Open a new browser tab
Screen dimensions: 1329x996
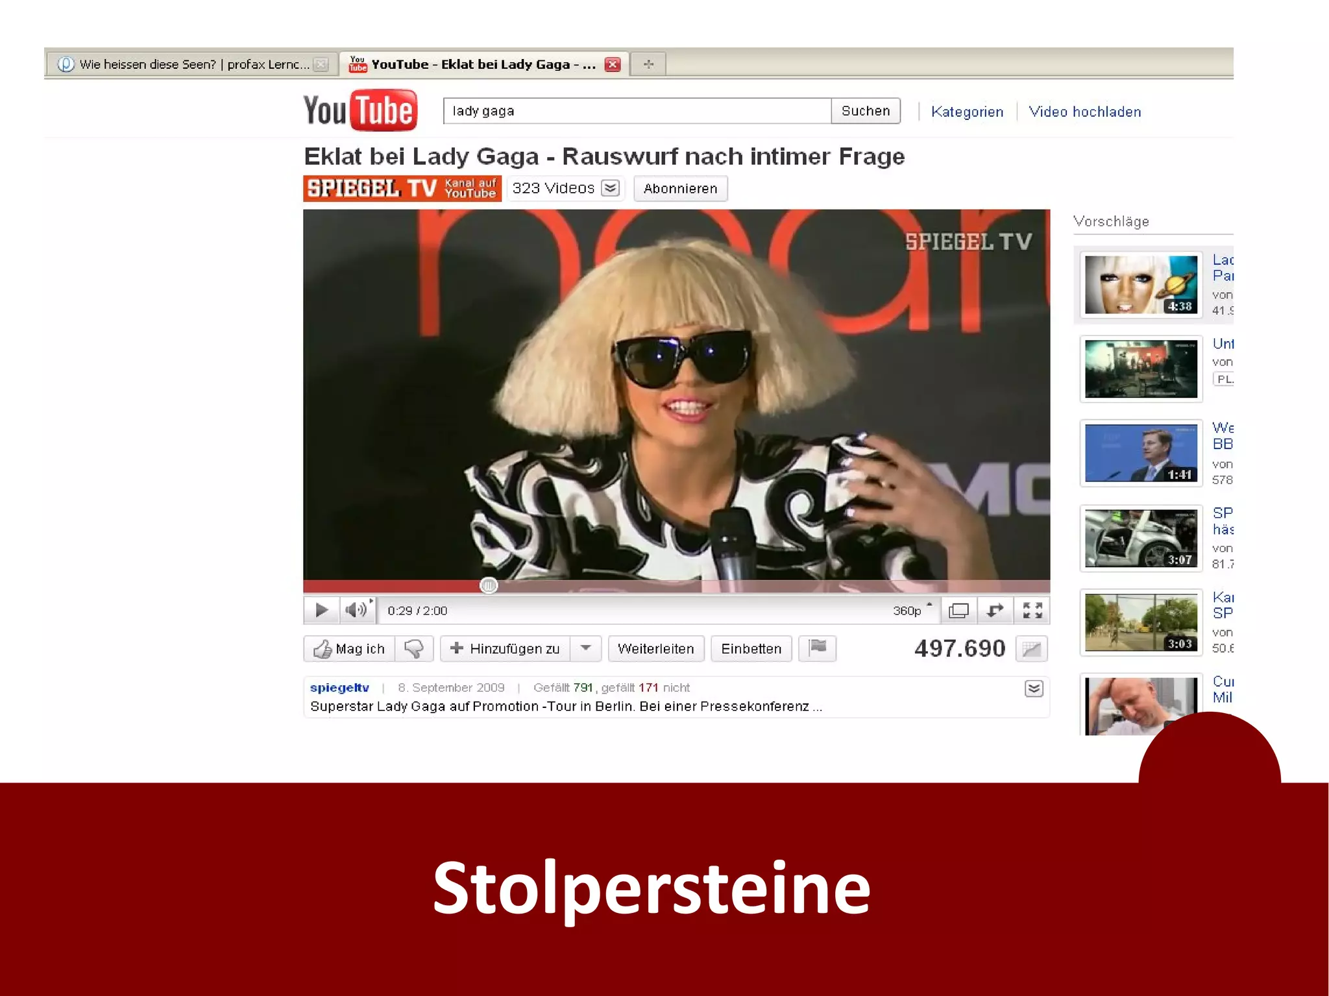coord(648,64)
